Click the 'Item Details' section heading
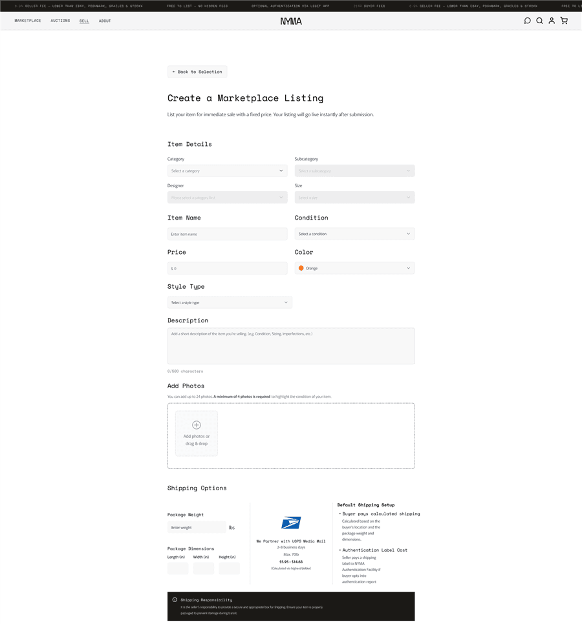Image resolution: width=582 pixels, height=624 pixels. (189, 144)
